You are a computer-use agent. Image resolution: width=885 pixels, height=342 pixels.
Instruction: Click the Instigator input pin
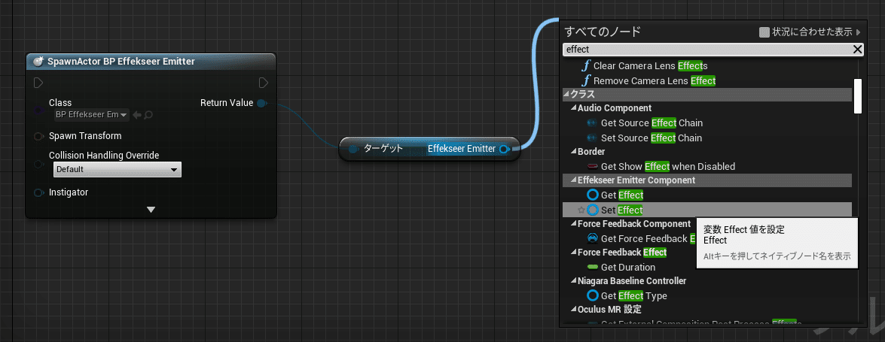coord(38,192)
